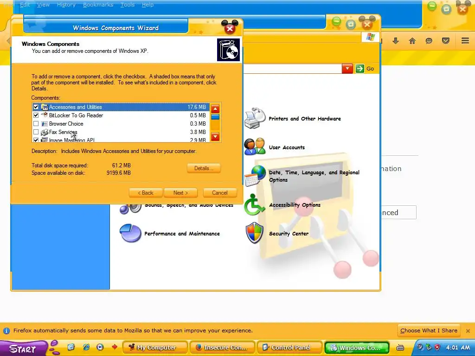Click the Performance and Maintenance link text
This screenshot has height=356, width=475.
pos(182,234)
